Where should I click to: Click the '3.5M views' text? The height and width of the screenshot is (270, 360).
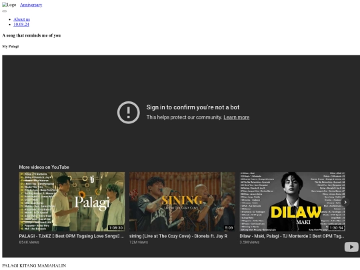point(249,242)
